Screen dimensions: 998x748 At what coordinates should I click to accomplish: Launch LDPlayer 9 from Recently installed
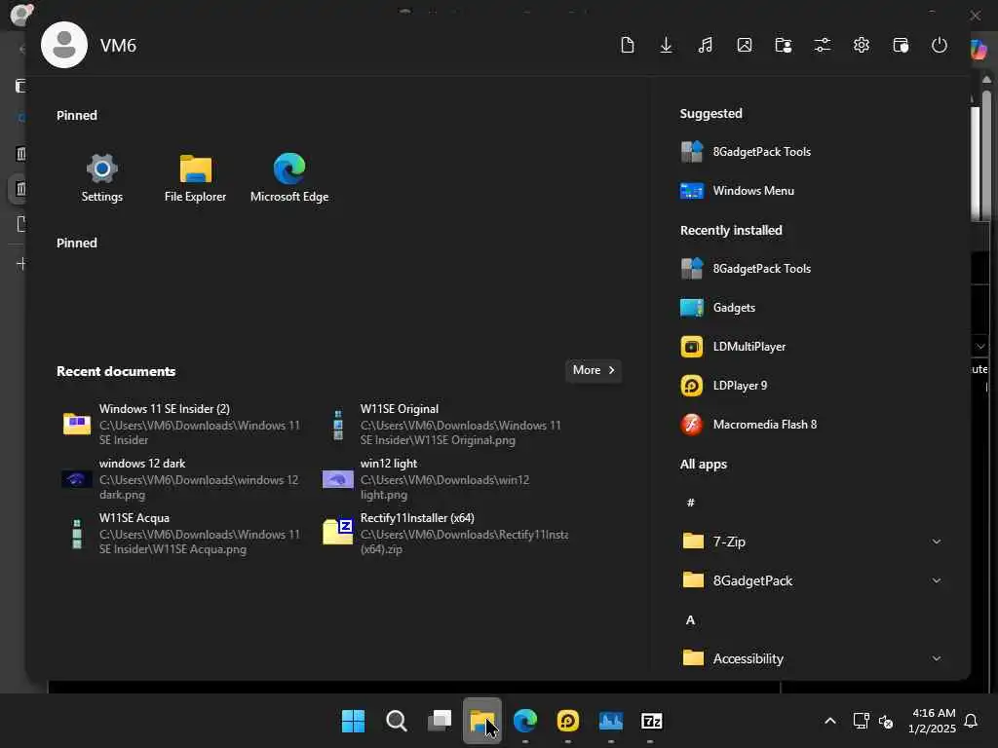(x=724, y=386)
